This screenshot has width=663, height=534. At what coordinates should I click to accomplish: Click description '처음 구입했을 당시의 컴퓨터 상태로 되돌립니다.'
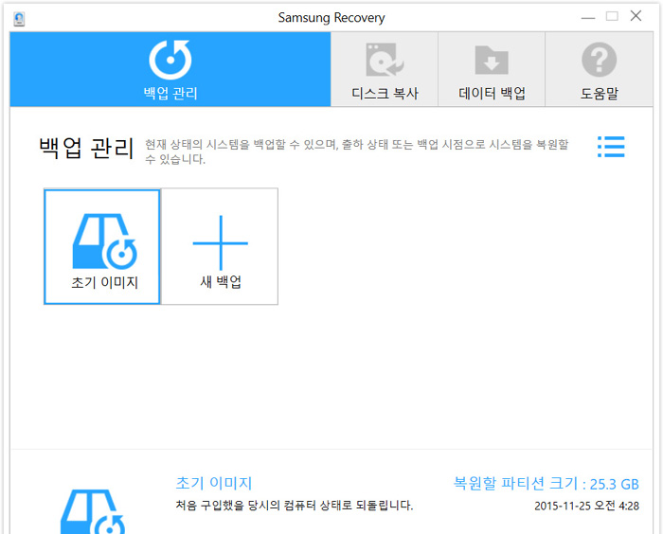[x=295, y=506]
